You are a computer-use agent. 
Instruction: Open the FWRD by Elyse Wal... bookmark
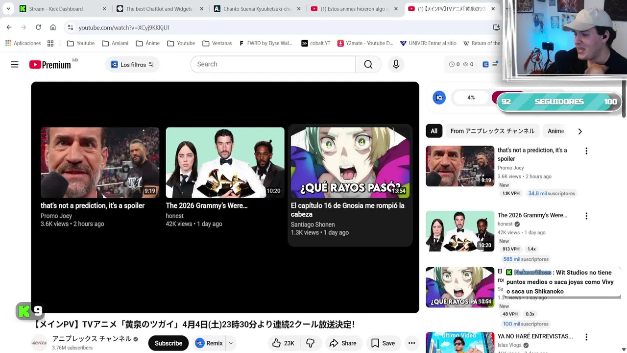pyautogui.click(x=265, y=43)
